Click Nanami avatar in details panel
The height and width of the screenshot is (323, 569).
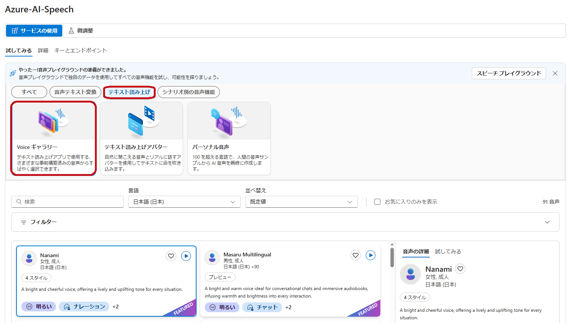410,274
